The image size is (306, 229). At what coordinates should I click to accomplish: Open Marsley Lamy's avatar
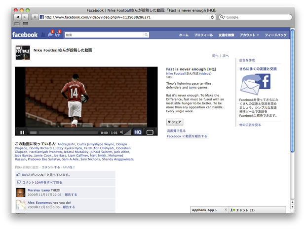(x=21, y=193)
